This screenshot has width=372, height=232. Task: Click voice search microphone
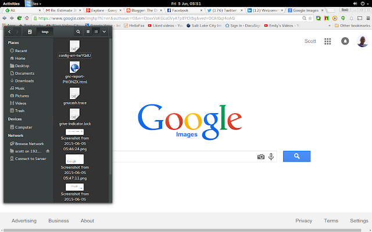point(271,157)
